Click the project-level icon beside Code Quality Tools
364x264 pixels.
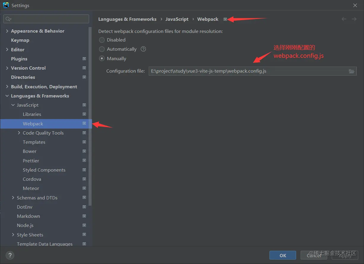84,133
